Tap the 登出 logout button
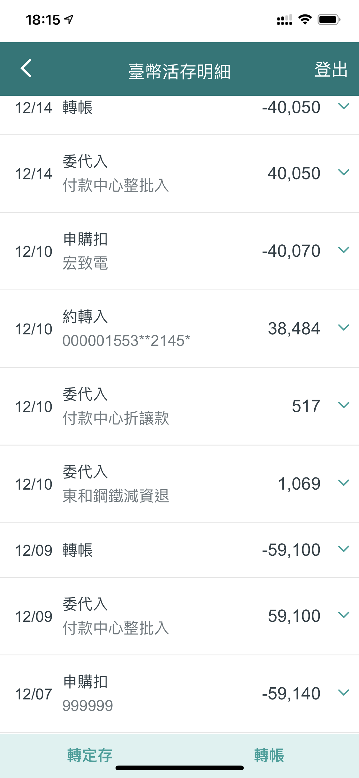 (x=331, y=69)
